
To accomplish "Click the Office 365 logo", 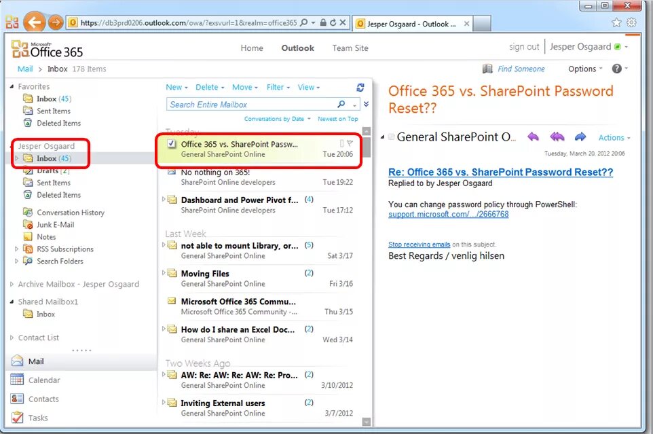I will coord(47,49).
